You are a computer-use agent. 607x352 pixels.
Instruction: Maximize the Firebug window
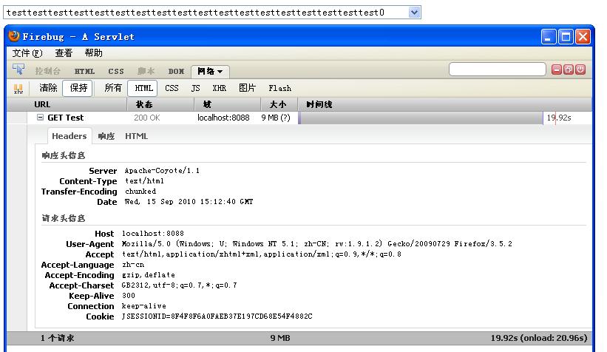pyautogui.click(x=566, y=37)
